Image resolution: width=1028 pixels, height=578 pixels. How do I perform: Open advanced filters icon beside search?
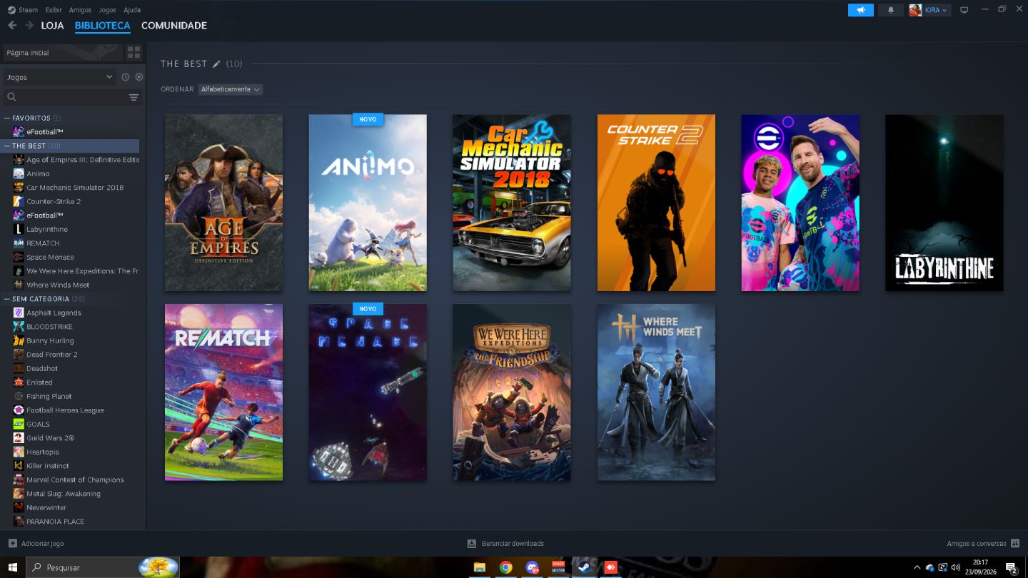[133, 97]
